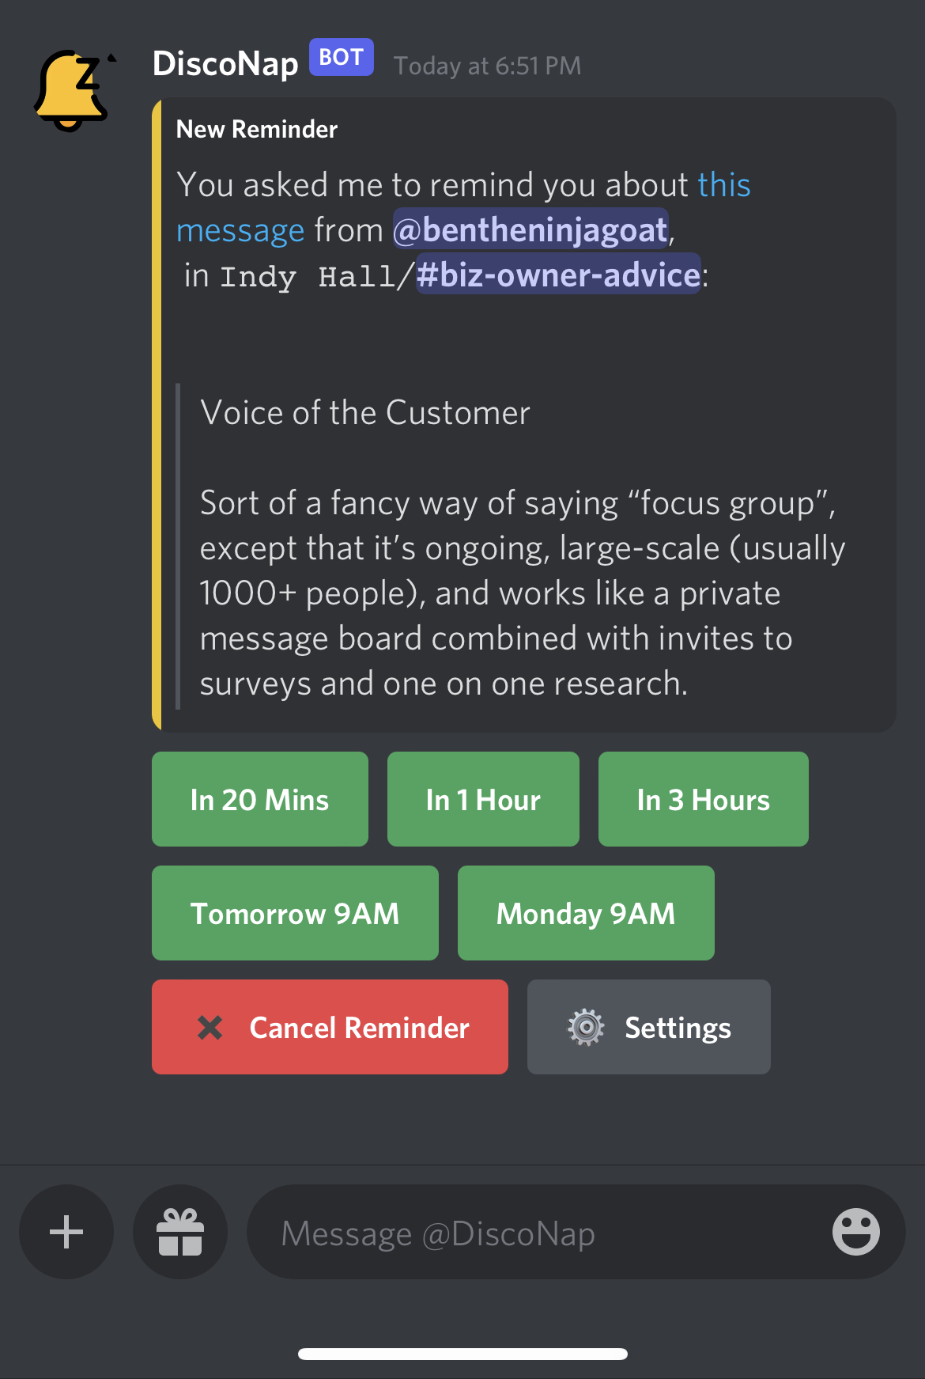This screenshot has height=1379, width=925.
Task: Choose the In 1 Hour button
Action: 483,800
